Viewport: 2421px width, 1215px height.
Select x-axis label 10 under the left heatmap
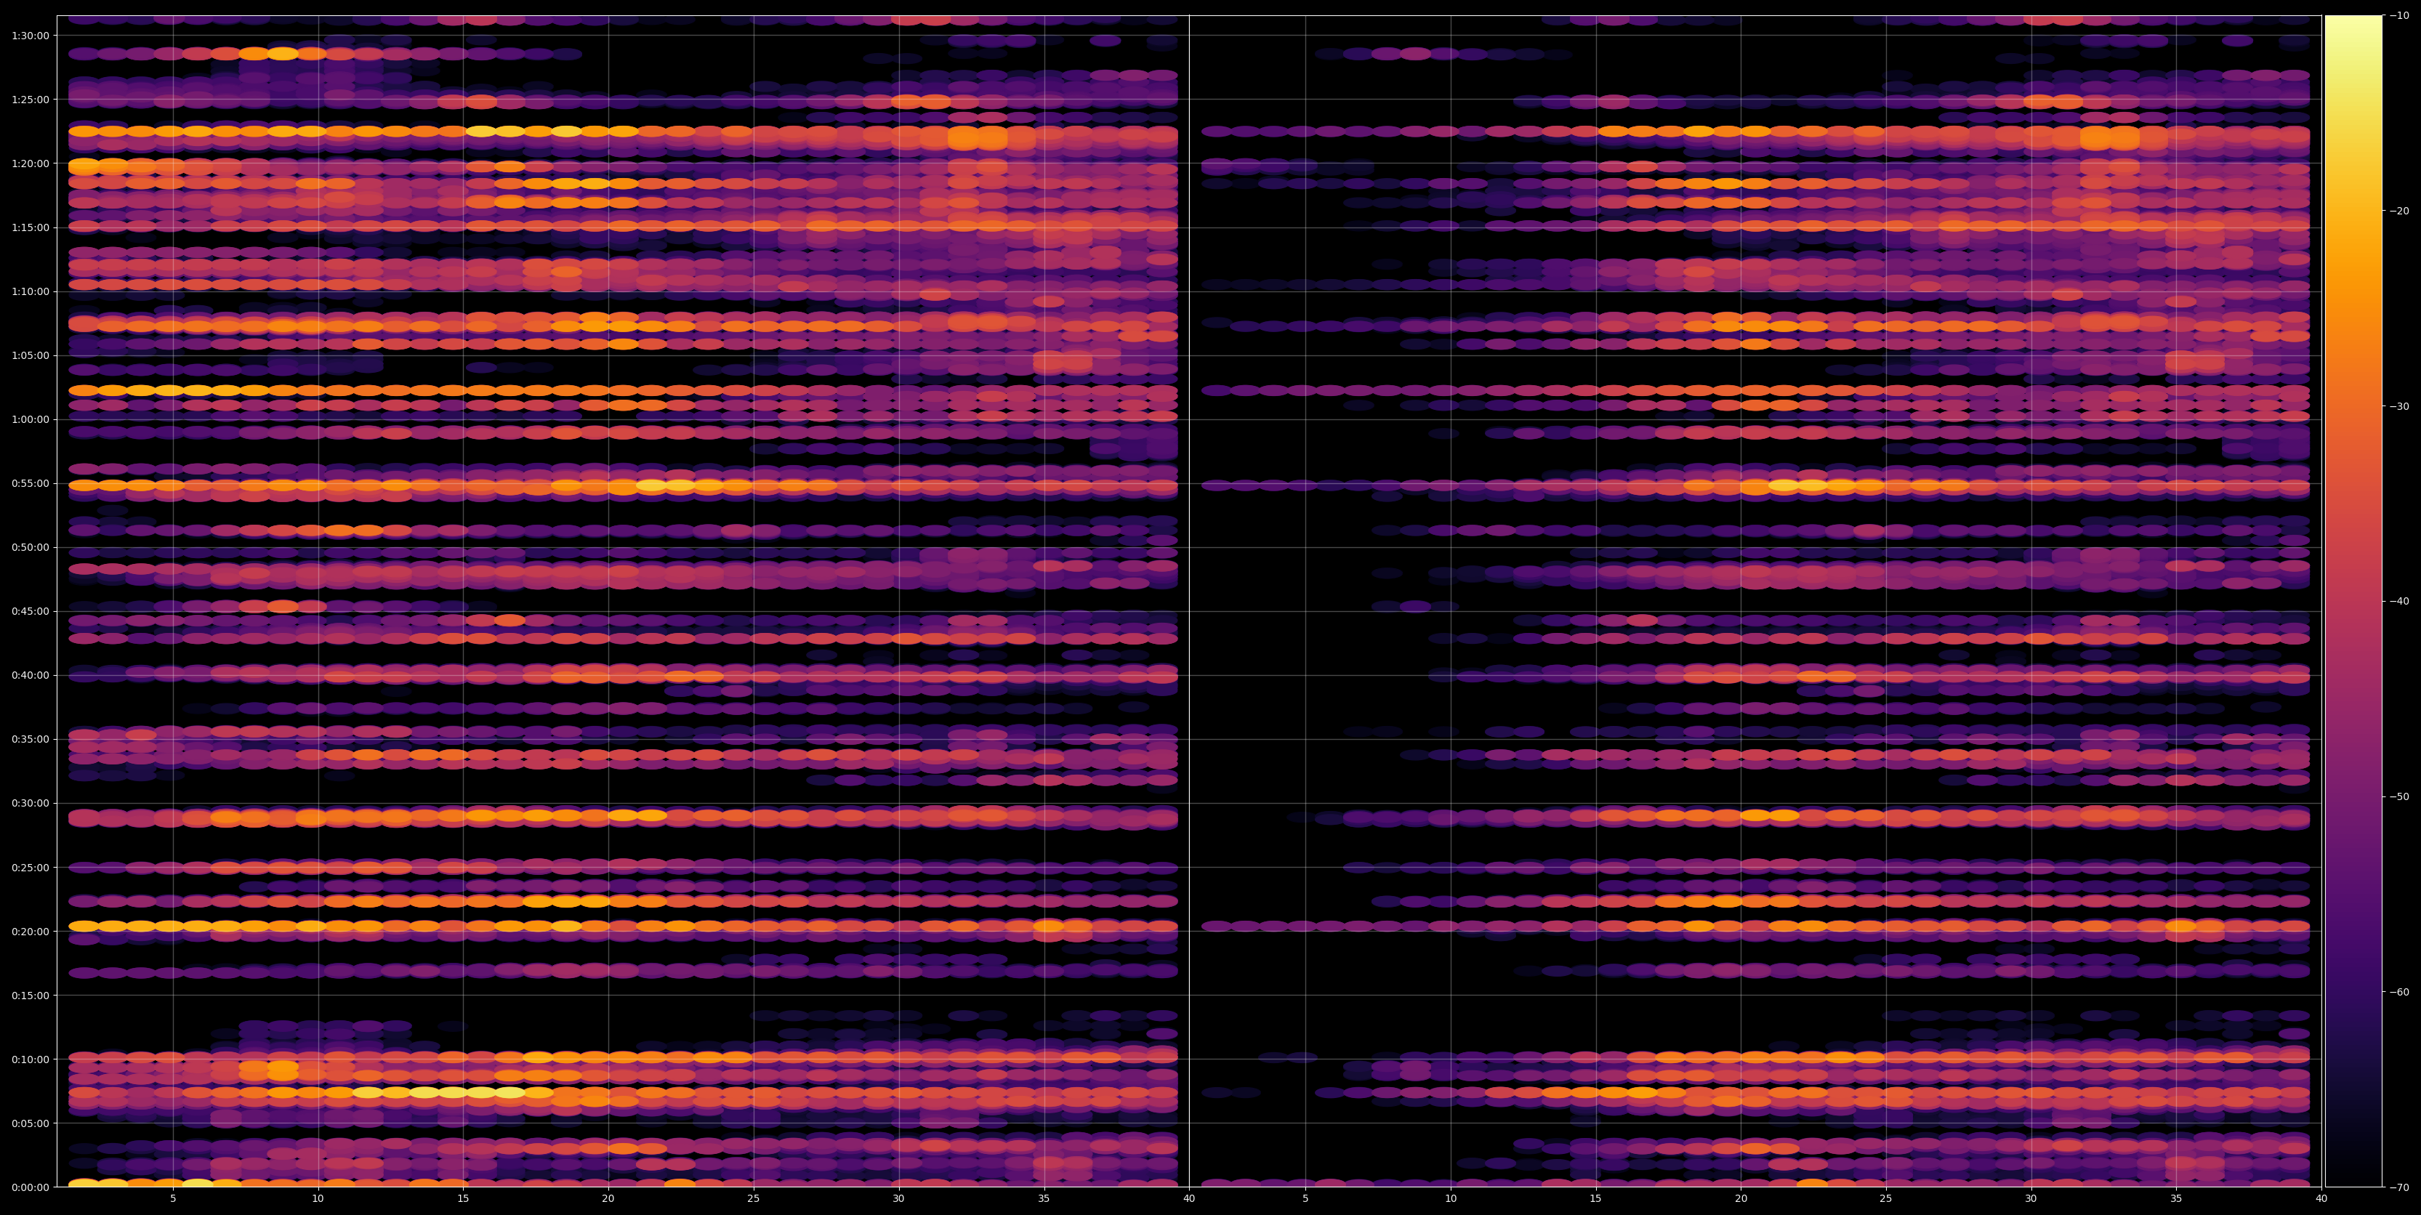318,1199
